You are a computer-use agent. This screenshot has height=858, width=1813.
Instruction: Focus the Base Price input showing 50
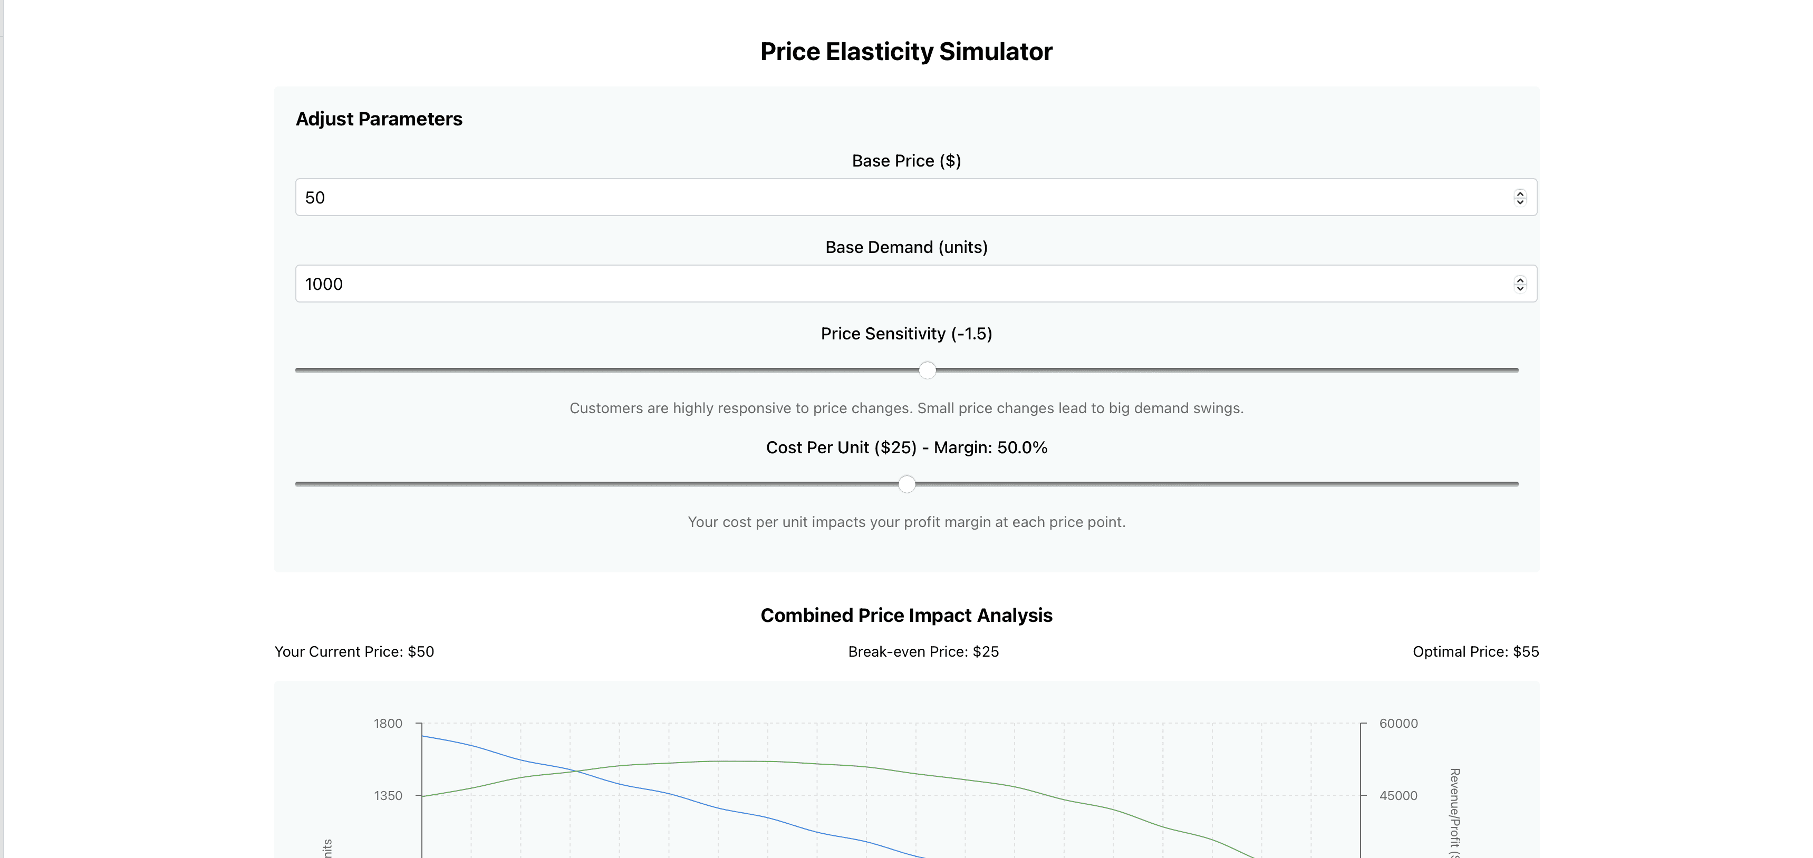[x=915, y=198]
